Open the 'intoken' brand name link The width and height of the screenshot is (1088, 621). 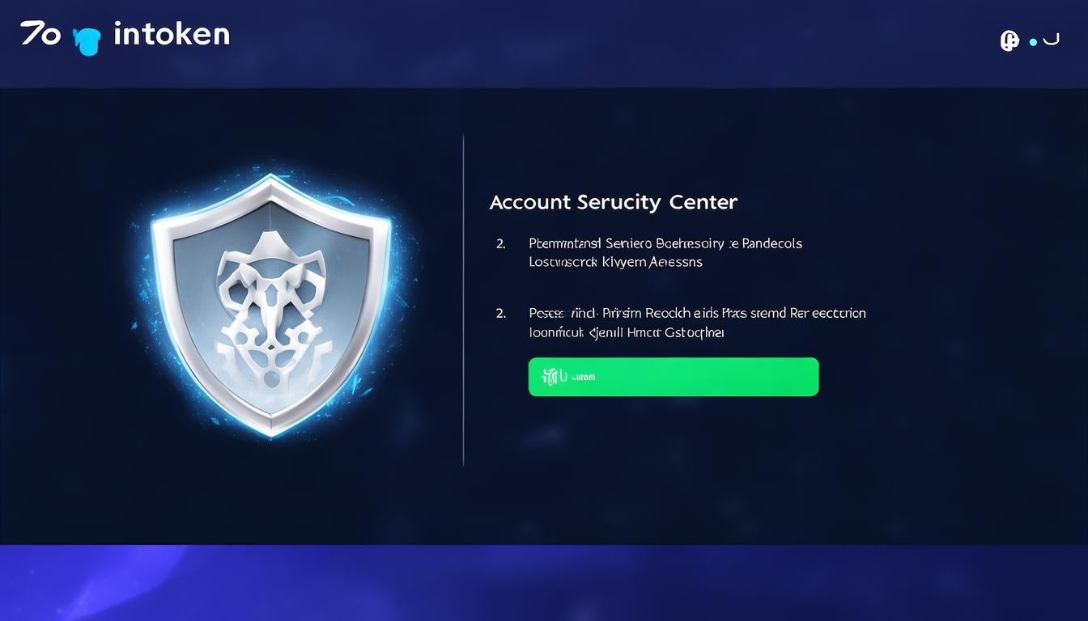(x=172, y=34)
